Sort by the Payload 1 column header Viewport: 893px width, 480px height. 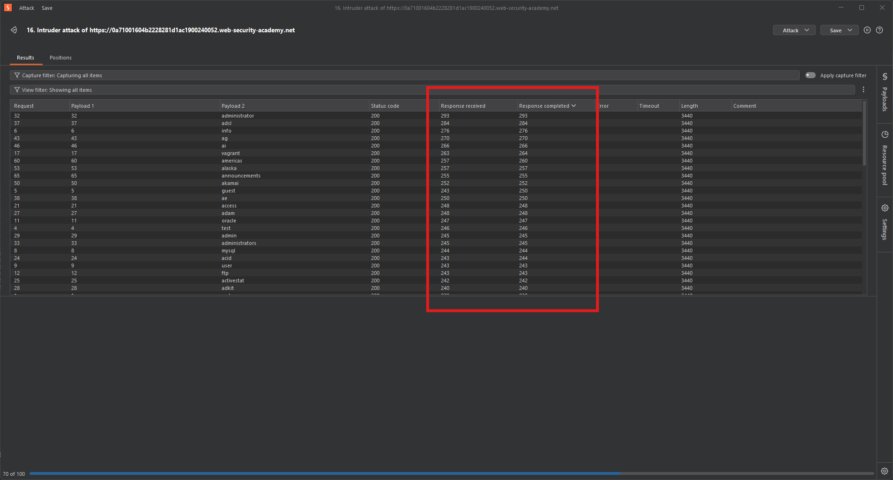tap(145, 106)
